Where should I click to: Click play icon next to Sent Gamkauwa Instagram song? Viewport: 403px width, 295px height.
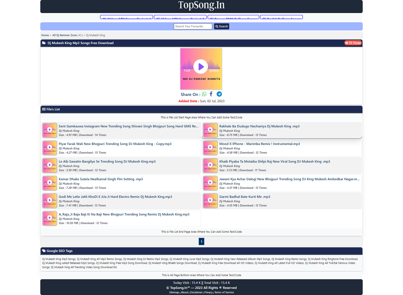click(50, 130)
